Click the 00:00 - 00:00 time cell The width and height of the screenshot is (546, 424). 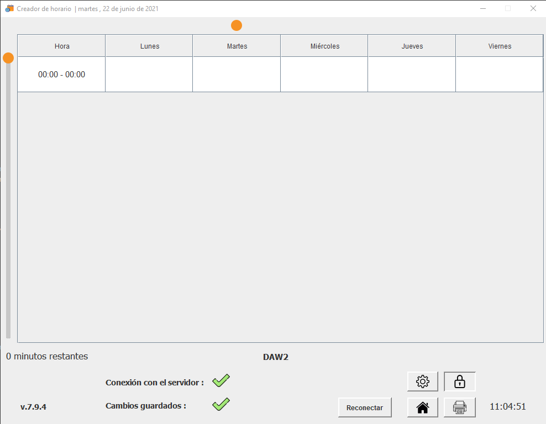(62, 75)
